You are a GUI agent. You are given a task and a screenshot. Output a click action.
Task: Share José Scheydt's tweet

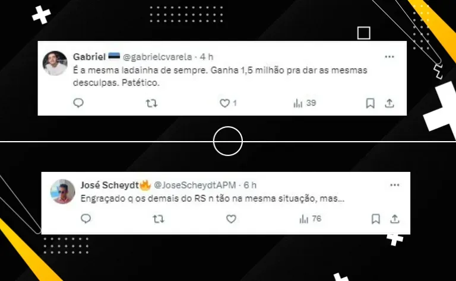point(395,219)
